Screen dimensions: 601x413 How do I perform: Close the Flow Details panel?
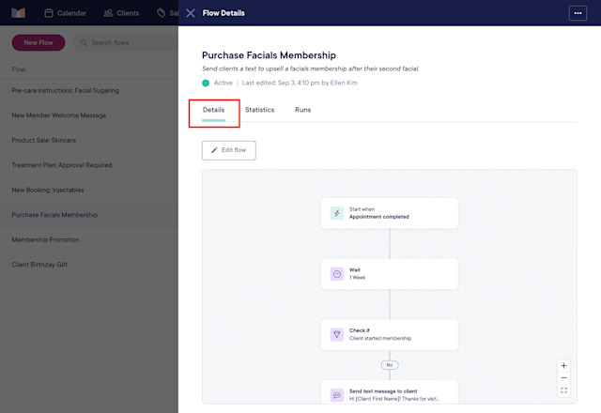point(191,13)
